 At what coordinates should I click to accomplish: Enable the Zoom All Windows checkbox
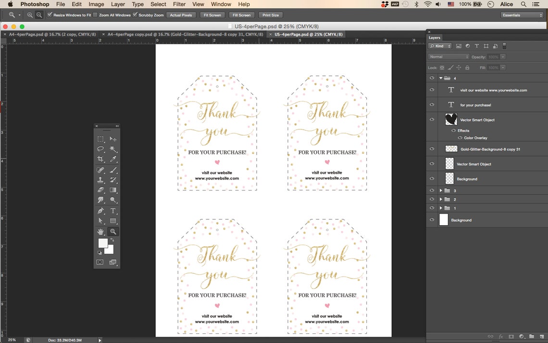coord(96,15)
